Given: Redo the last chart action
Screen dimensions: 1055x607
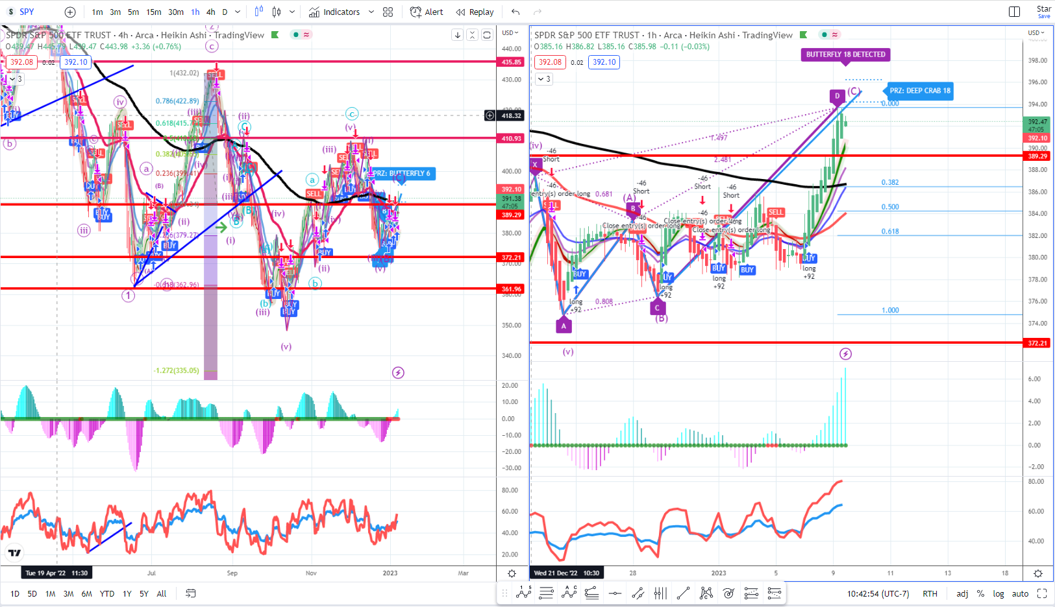Looking at the screenshot, I should tap(538, 12).
